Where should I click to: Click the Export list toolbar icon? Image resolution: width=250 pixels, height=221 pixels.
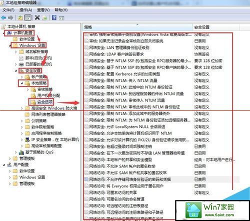(44, 17)
